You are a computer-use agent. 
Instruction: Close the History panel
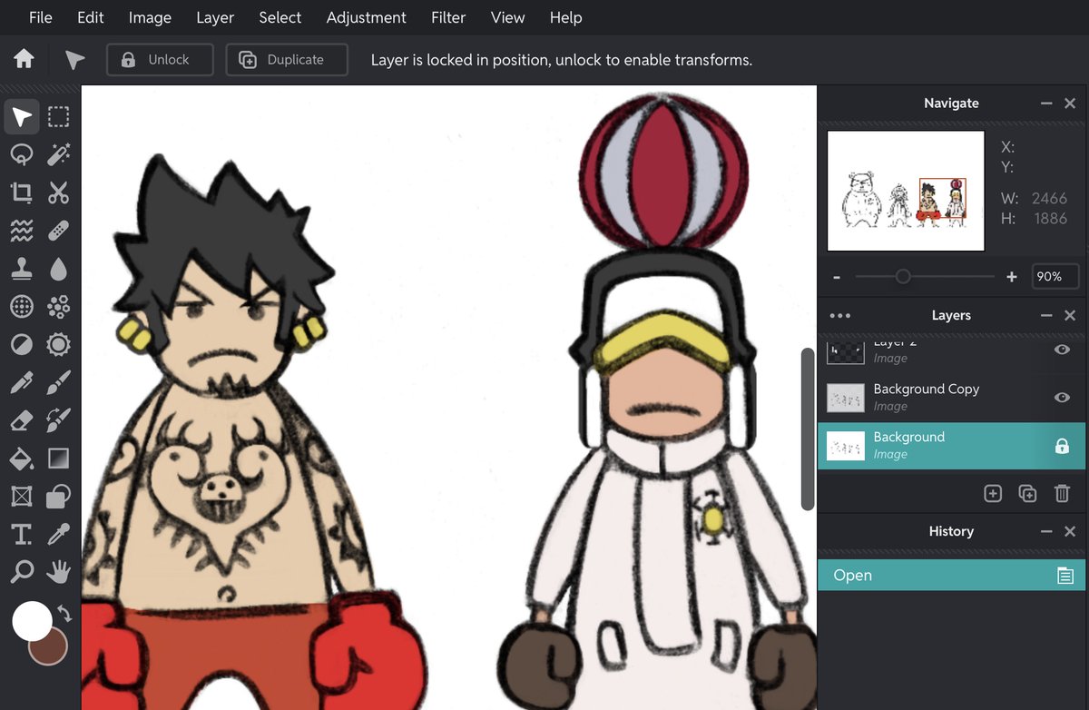tap(1070, 532)
